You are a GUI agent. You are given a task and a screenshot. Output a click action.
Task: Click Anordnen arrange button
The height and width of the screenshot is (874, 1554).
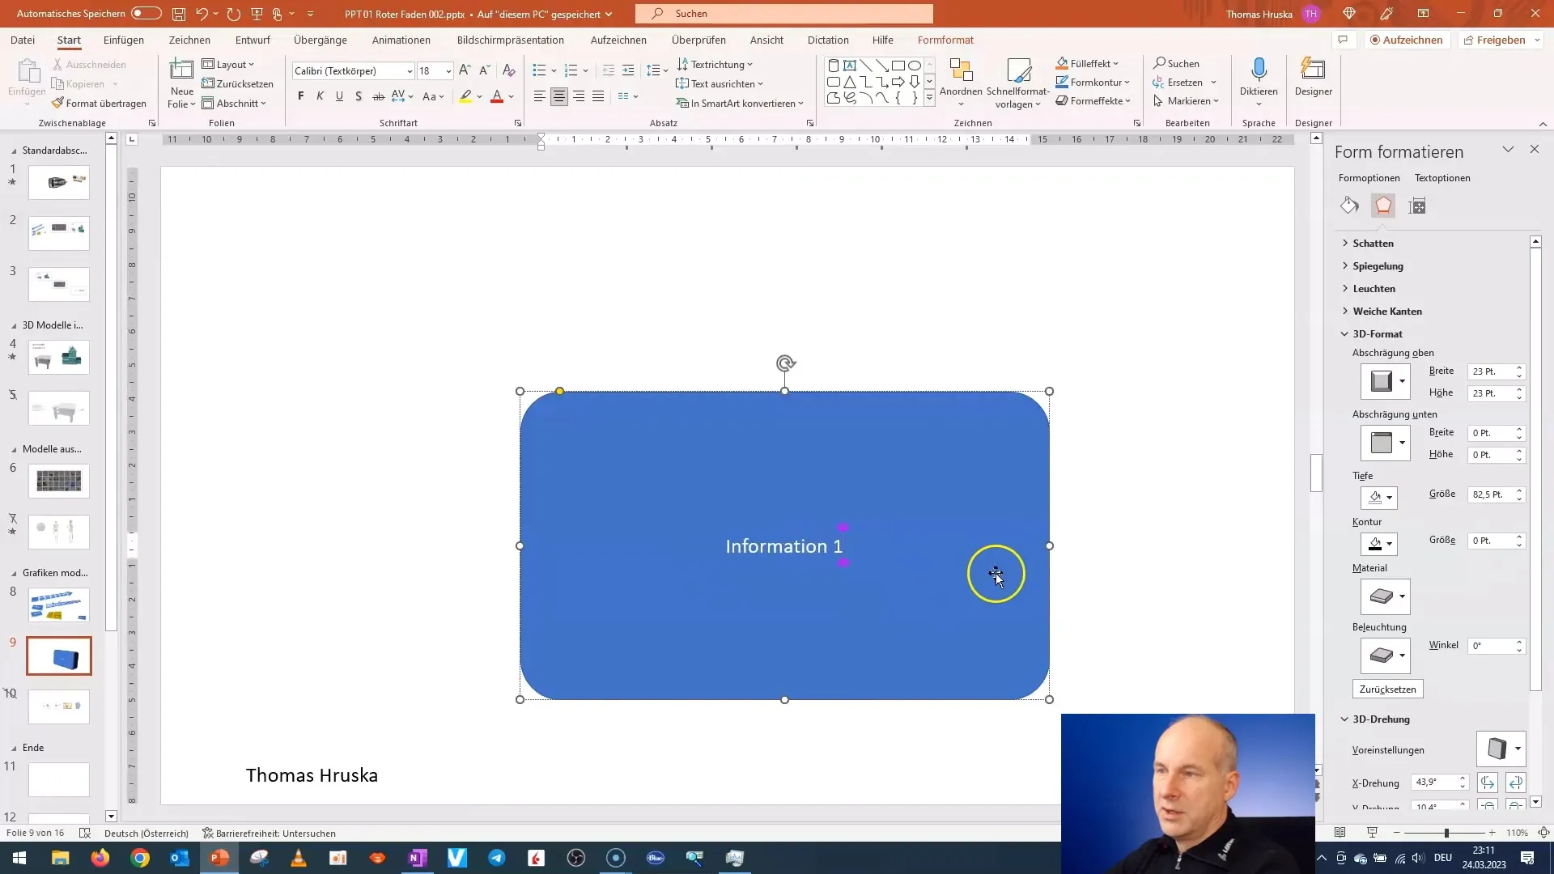tap(961, 83)
